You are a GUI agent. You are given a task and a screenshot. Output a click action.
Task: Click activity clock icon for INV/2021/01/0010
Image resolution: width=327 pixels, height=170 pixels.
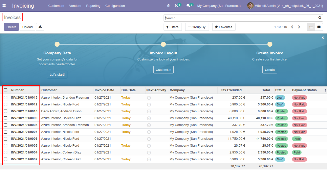149,111
